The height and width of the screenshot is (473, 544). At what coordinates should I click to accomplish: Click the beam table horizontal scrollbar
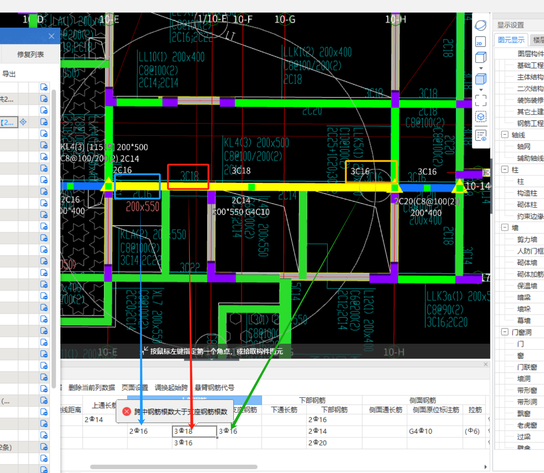tap(174, 467)
